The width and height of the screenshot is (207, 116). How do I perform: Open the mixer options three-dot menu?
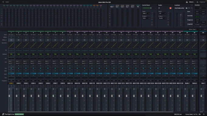(x=205, y=29)
